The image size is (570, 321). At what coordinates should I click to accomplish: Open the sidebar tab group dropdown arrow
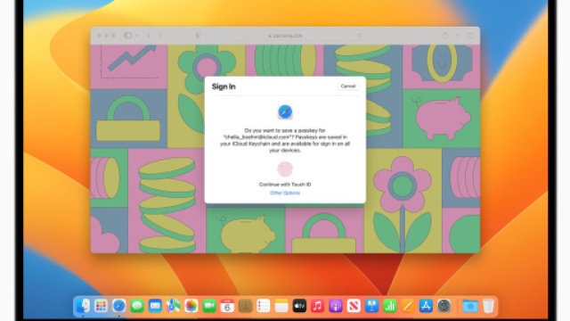pos(136,36)
